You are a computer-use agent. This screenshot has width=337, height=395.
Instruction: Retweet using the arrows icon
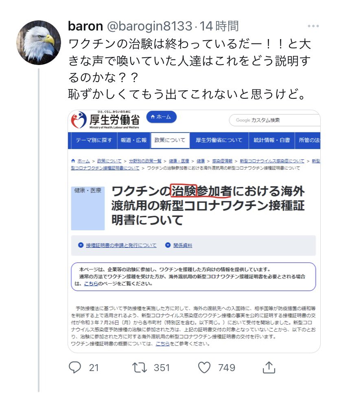click(x=140, y=367)
